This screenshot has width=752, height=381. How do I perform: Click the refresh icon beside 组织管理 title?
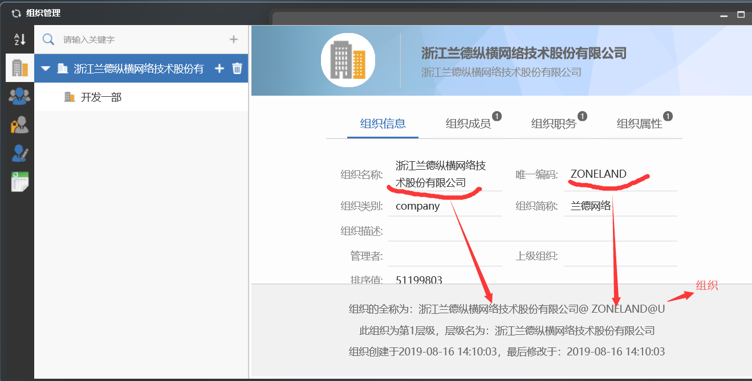[x=16, y=13]
